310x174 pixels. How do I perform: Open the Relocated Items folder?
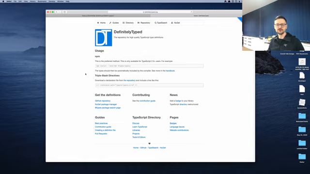(x=302, y=116)
